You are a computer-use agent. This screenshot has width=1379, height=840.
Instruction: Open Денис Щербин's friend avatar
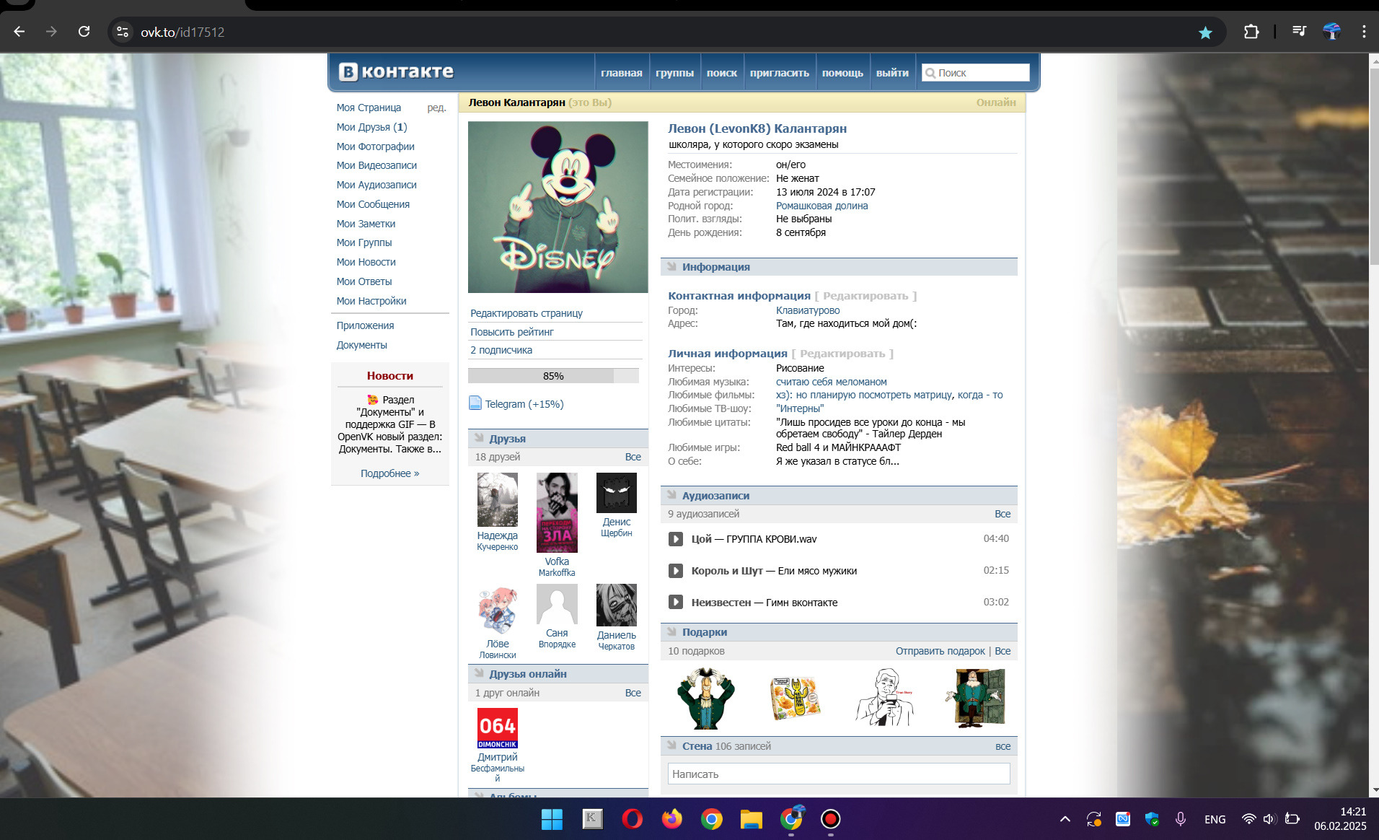click(x=616, y=493)
